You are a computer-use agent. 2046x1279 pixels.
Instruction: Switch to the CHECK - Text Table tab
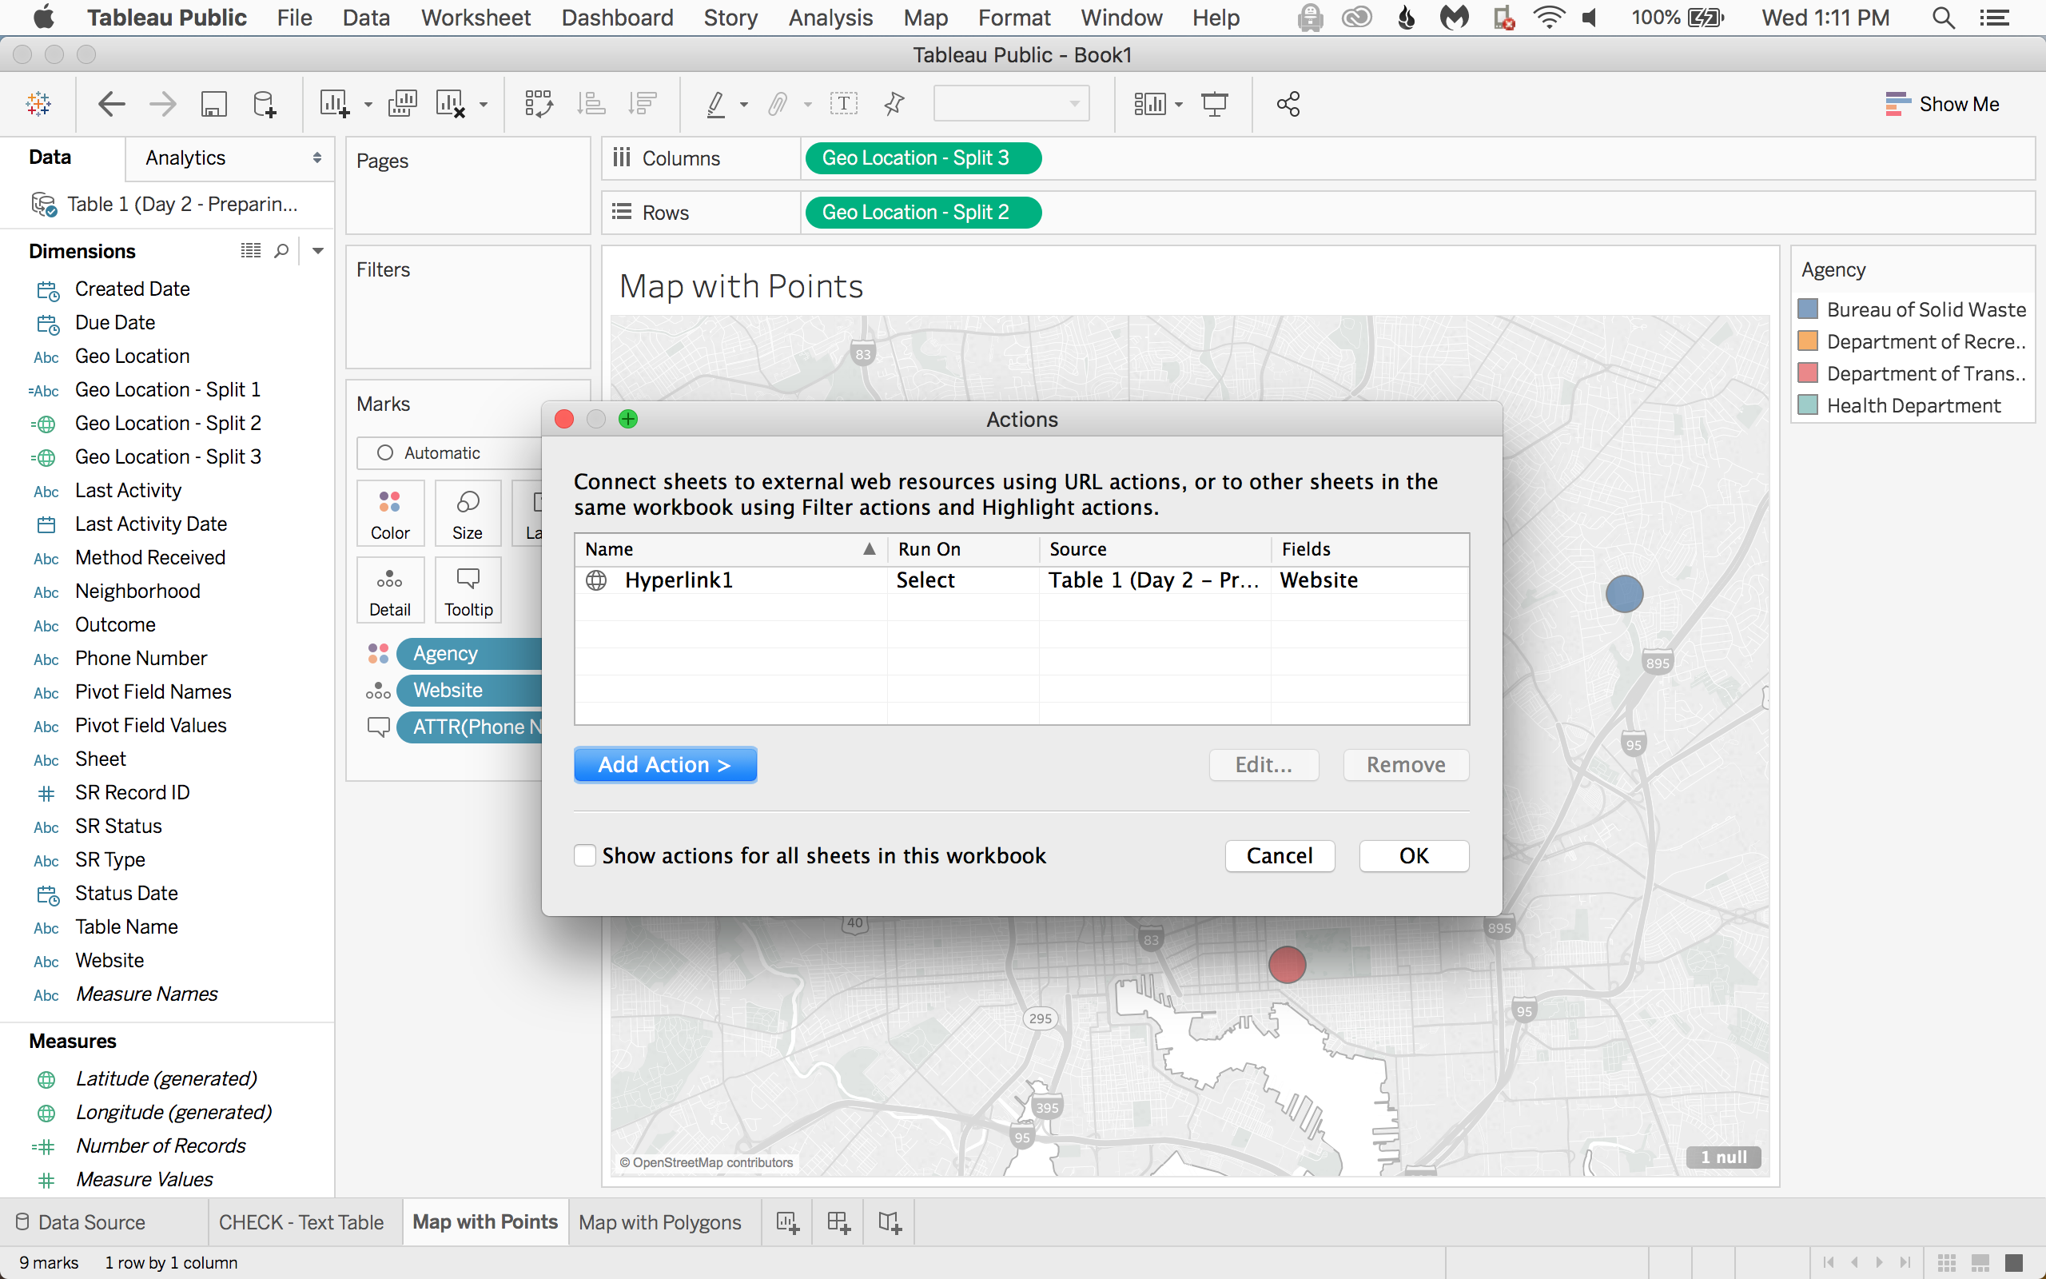(301, 1222)
